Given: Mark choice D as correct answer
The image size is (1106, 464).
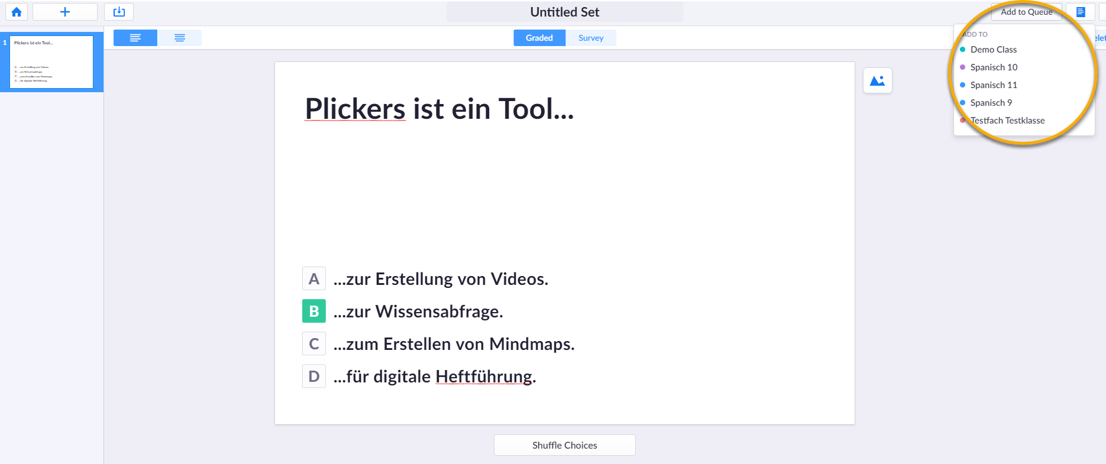Looking at the screenshot, I should [314, 376].
